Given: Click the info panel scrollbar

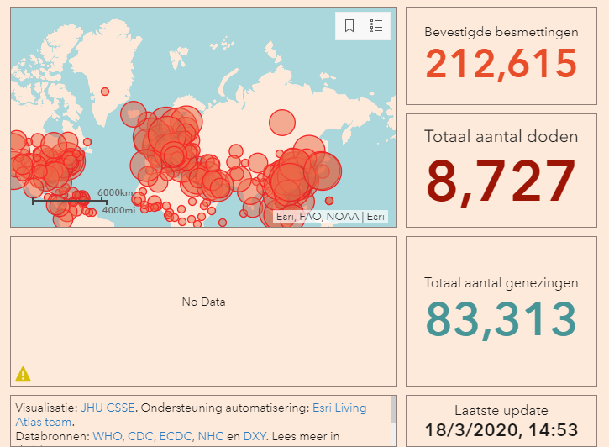Looking at the screenshot, I should click(392, 410).
